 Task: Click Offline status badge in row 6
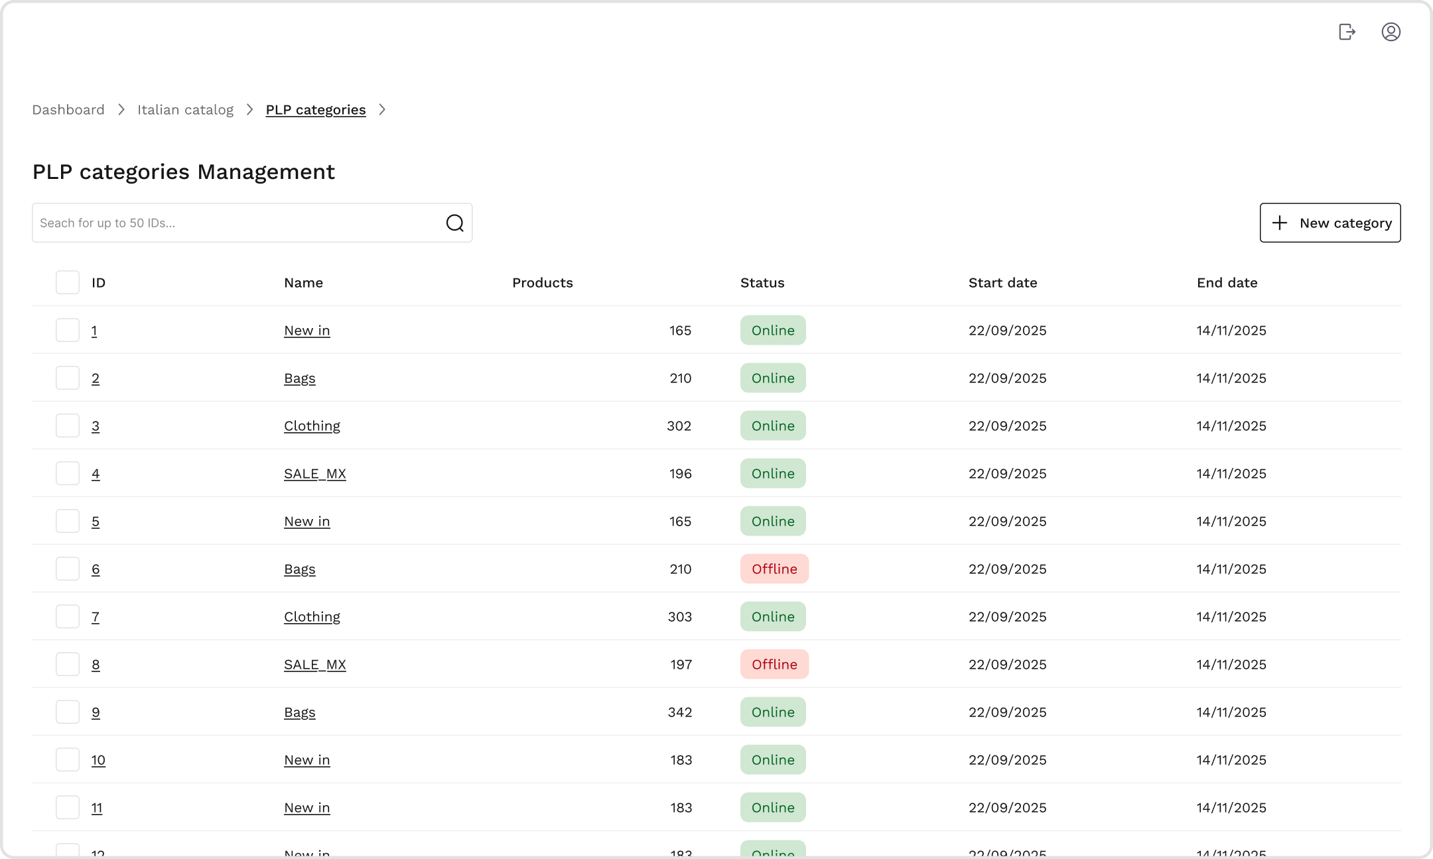click(x=774, y=569)
